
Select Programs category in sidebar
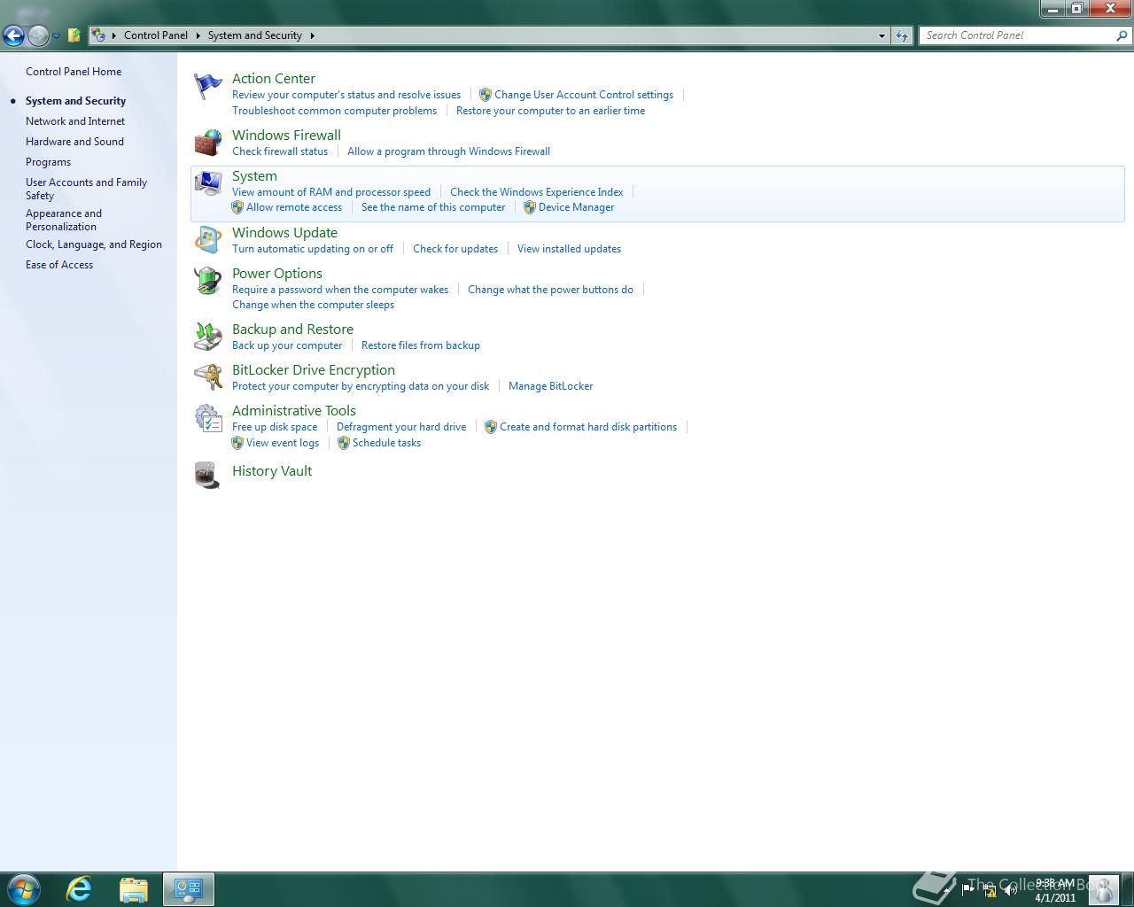tap(48, 162)
